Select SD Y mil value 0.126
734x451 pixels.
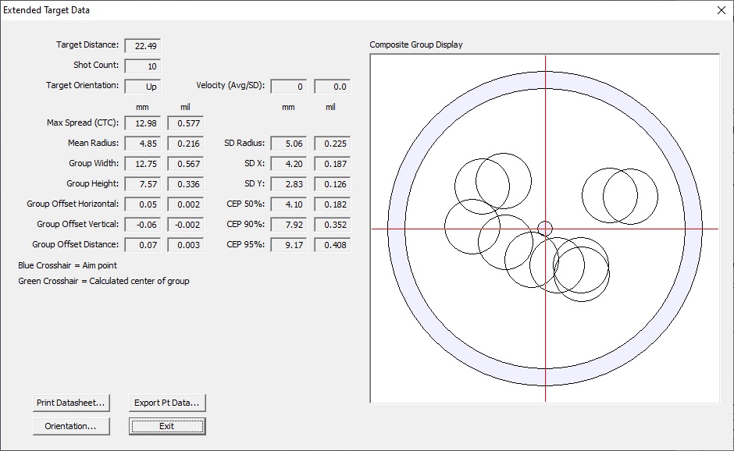tap(333, 184)
